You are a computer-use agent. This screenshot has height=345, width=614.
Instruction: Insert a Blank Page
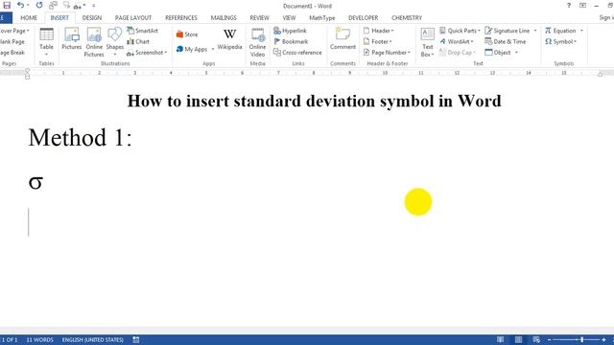pos(12,41)
